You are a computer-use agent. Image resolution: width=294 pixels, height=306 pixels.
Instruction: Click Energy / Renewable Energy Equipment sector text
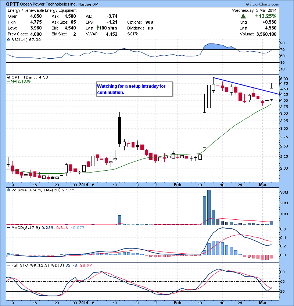point(42,10)
